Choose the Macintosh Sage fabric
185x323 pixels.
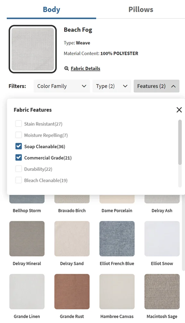[x=162, y=291]
